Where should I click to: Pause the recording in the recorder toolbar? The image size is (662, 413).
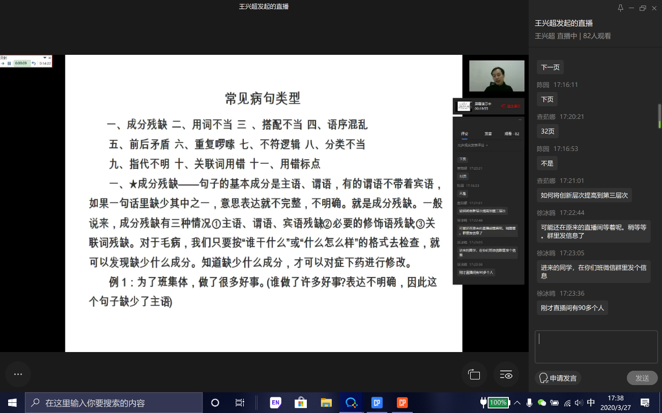[9, 63]
